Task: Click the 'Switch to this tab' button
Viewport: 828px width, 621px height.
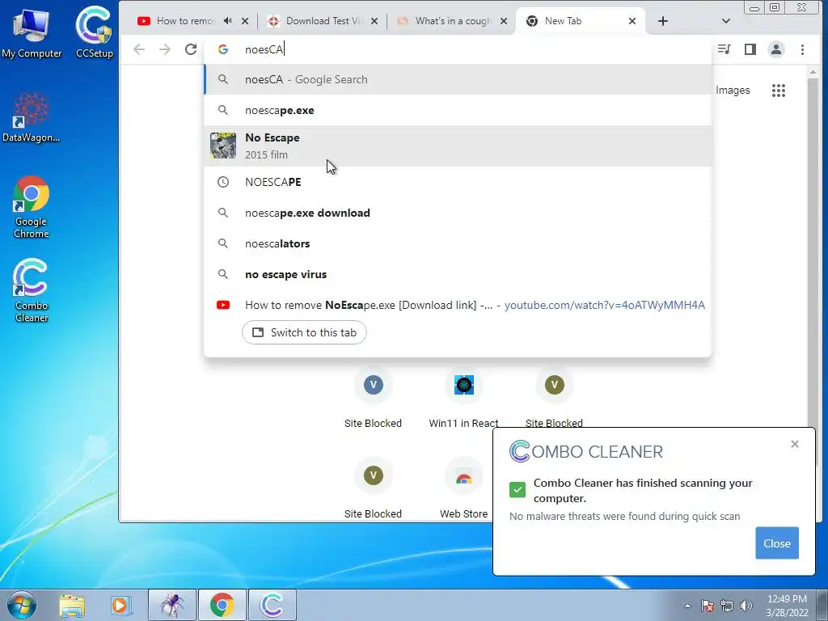Action: (304, 332)
